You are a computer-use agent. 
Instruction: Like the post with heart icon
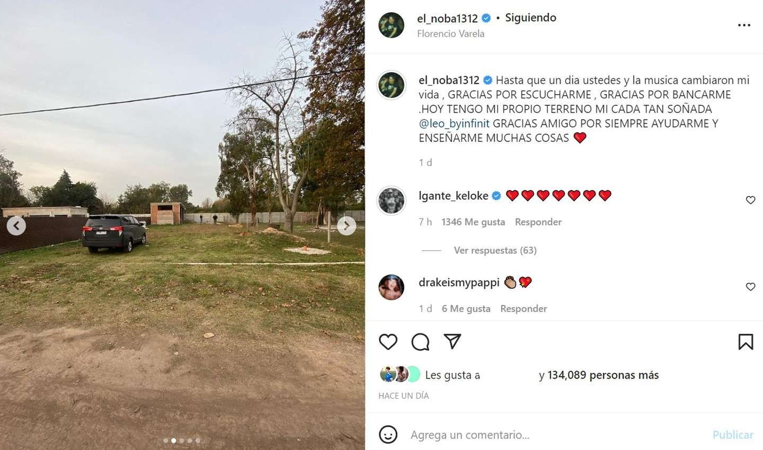point(388,342)
